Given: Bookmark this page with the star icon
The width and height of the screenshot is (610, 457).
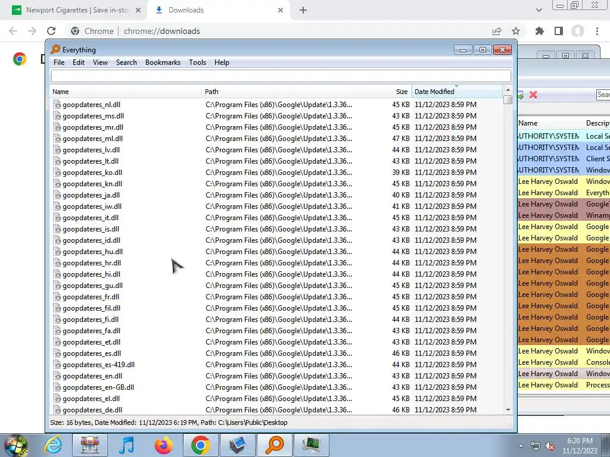Looking at the screenshot, I should click(516, 31).
